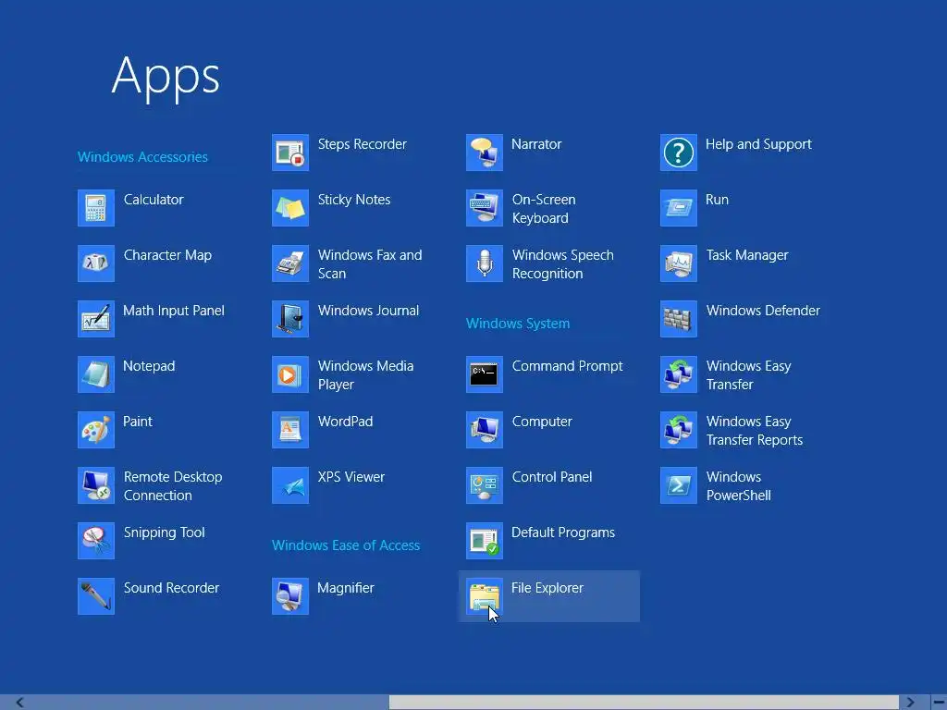The image size is (947, 710).
Task: Open Math Input Panel icon
Action: pyautogui.click(x=96, y=319)
